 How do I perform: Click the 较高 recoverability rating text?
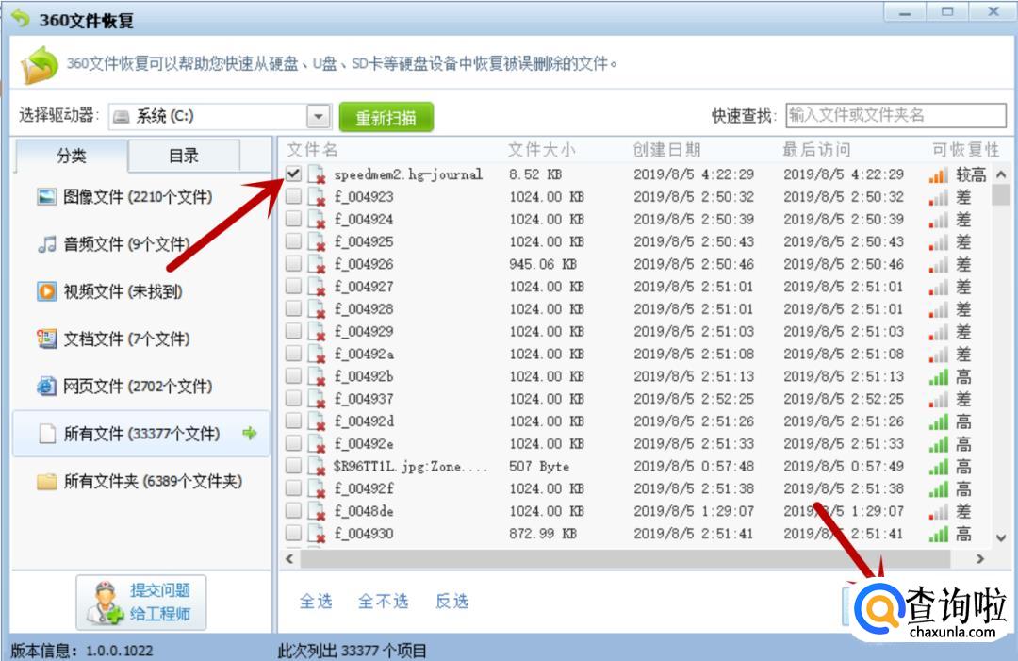pos(971,174)
